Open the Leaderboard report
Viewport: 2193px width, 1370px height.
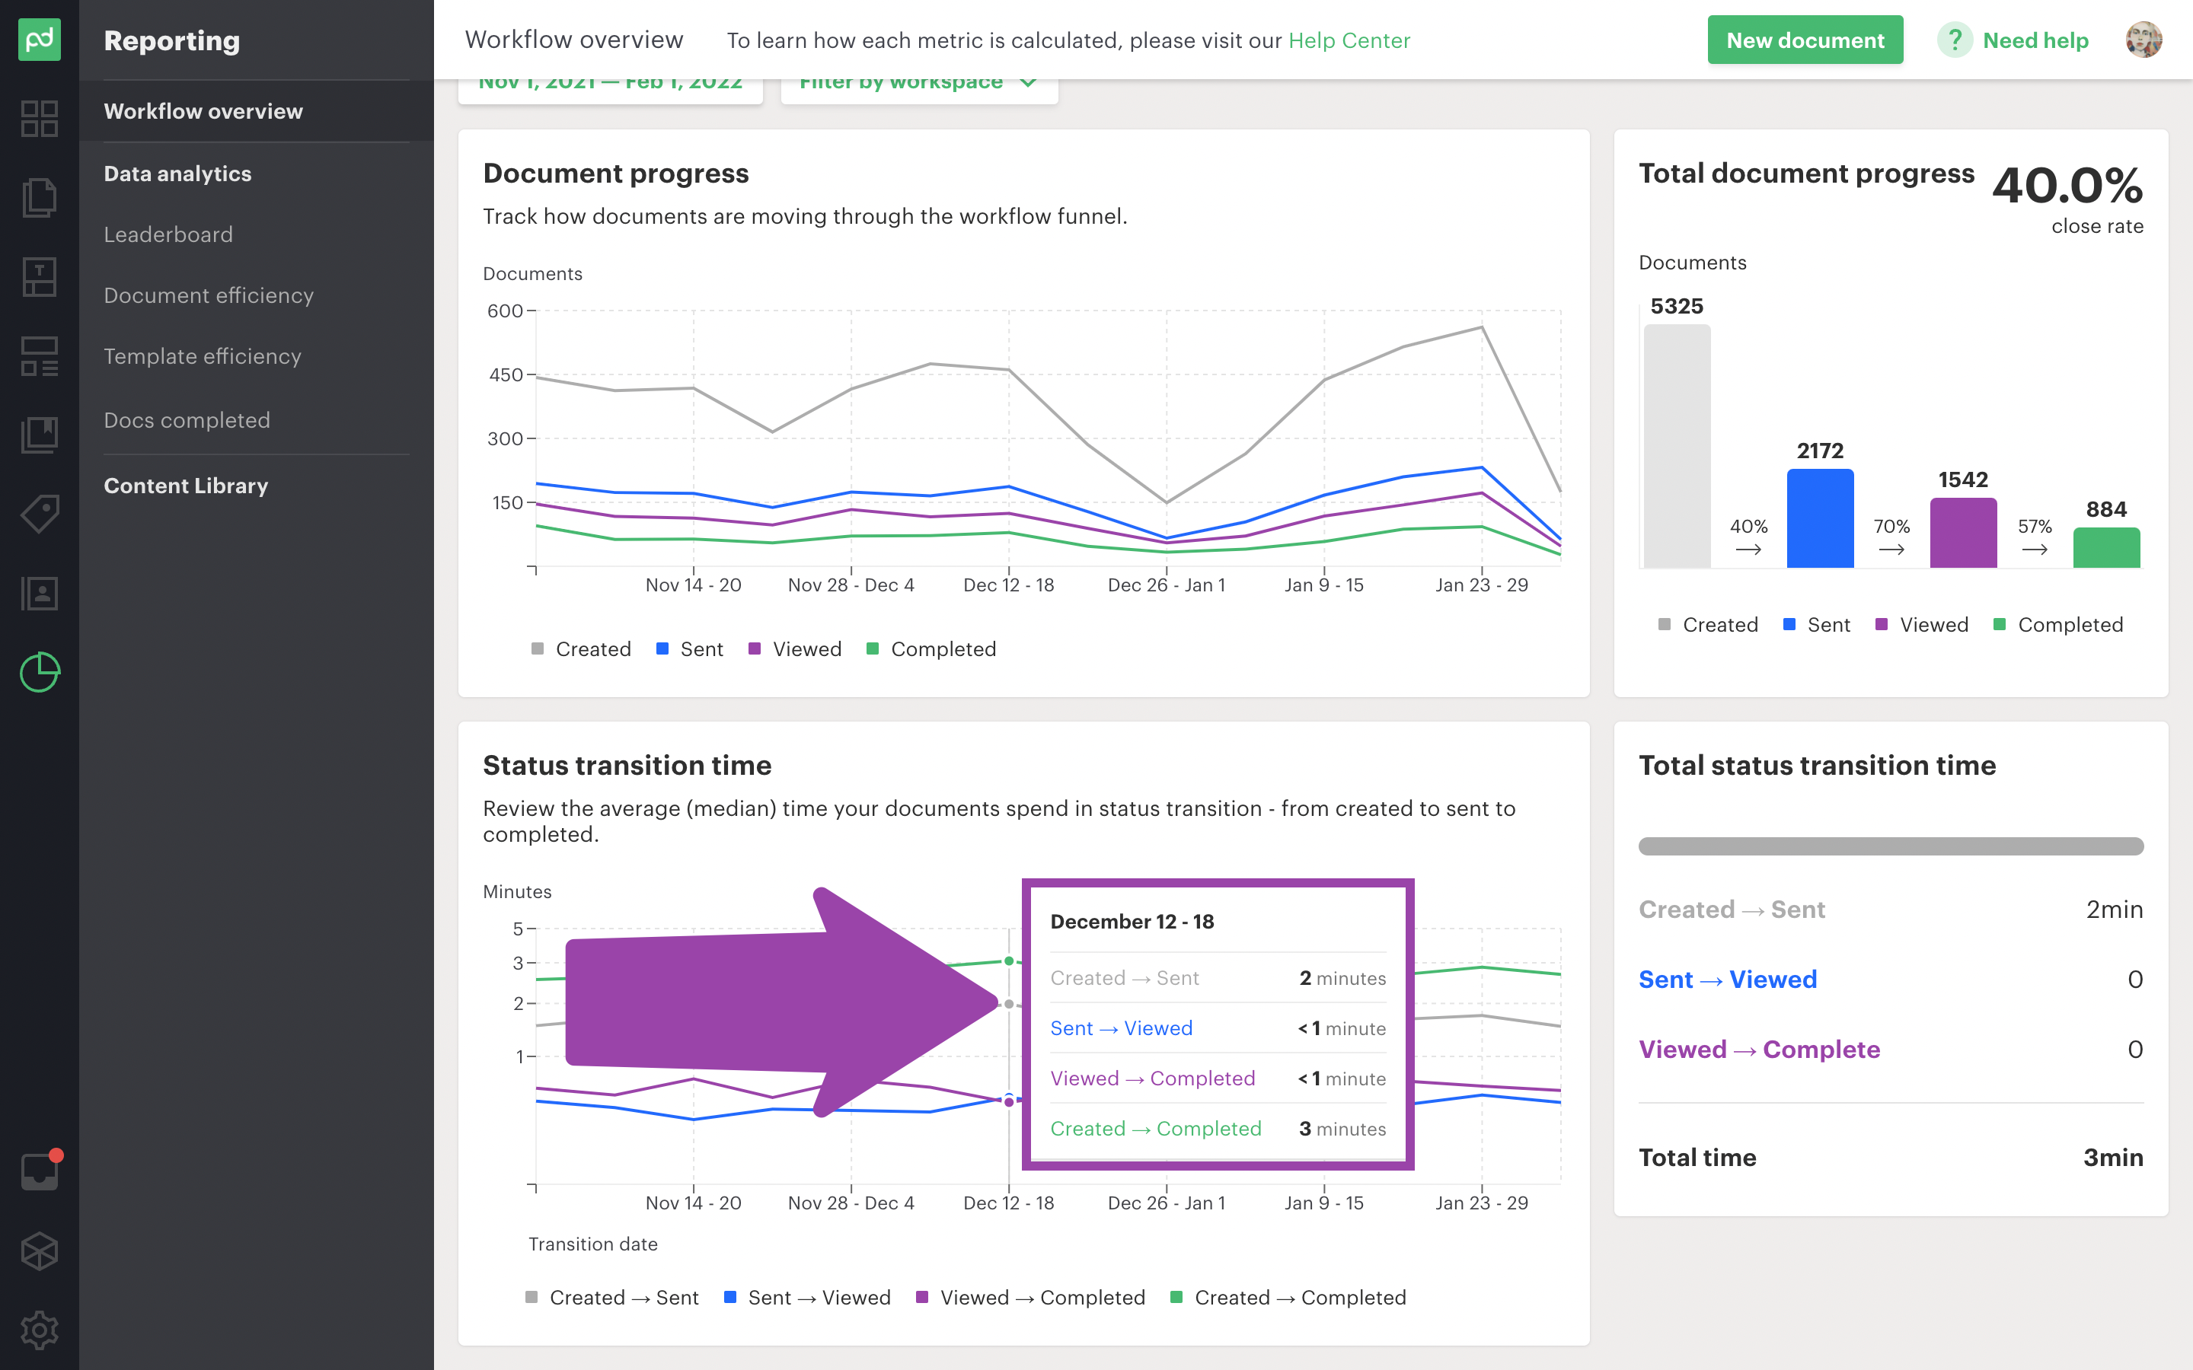[x=168, y=234]
